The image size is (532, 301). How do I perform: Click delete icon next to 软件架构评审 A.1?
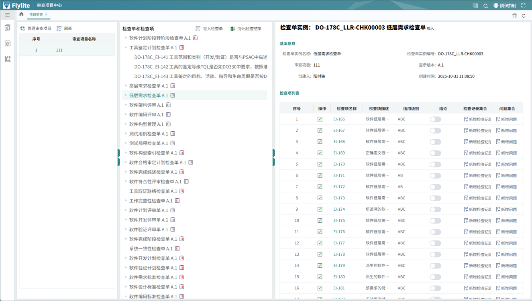[x=168, y=105]
